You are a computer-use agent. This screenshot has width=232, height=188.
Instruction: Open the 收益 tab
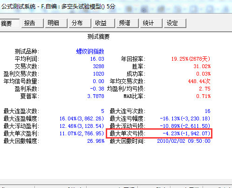tap(104, 23)
